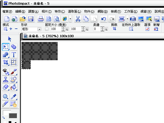Open the 柔邊 value dropdown arrow
The height and width of the screenshot is (123, 164).
coord(106,29)
